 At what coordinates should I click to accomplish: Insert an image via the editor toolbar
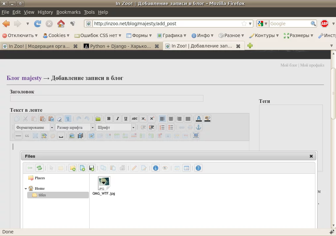[x=72, y=136]
